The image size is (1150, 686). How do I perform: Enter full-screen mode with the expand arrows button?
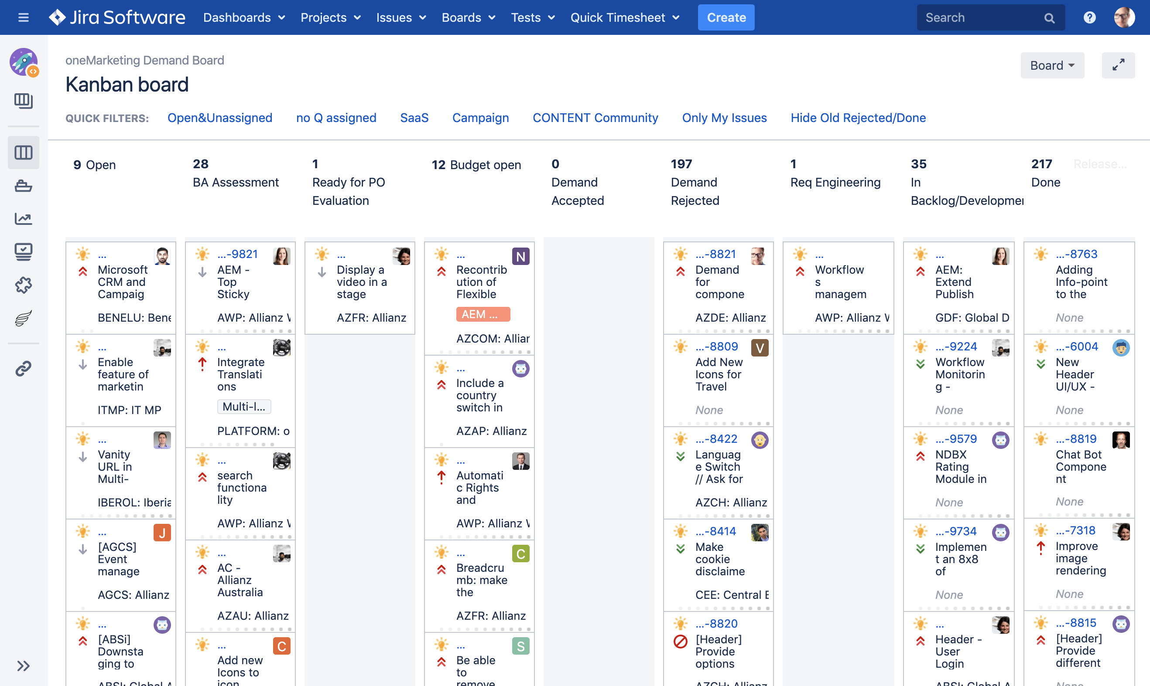[x=1118, y=65]
